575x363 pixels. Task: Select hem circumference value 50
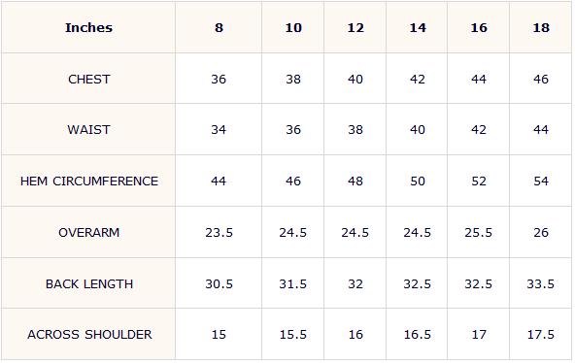pyautogui.click(x=418, y=181)
